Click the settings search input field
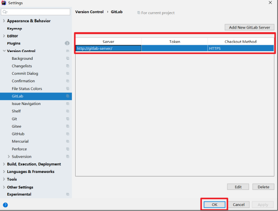Screen dimensions: 278x211 click(38, 12)
